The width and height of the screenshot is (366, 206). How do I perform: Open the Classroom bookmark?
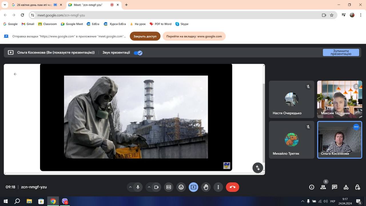click(x=47, y=24)
